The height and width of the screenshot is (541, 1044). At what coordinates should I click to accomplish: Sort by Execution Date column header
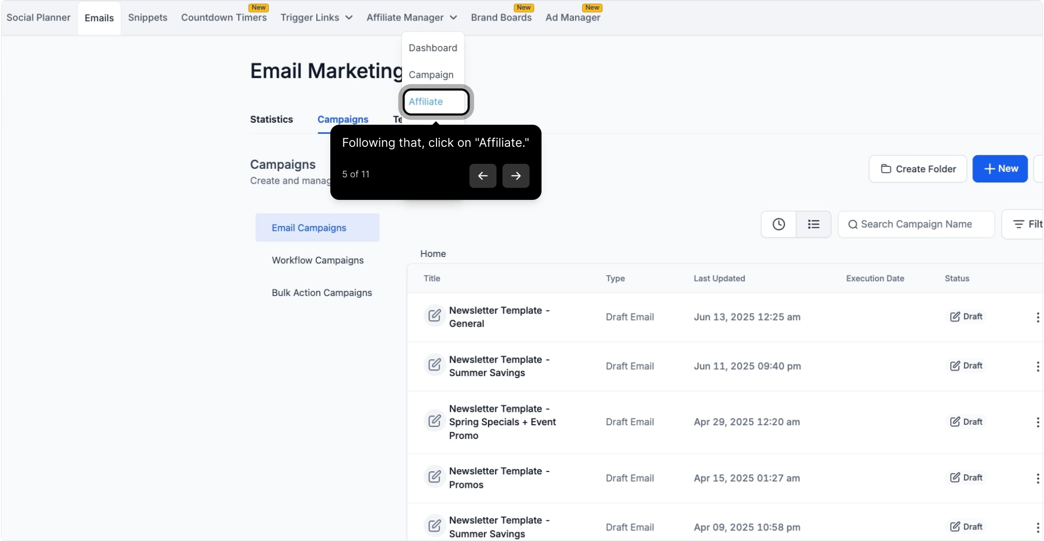point(875,279)
